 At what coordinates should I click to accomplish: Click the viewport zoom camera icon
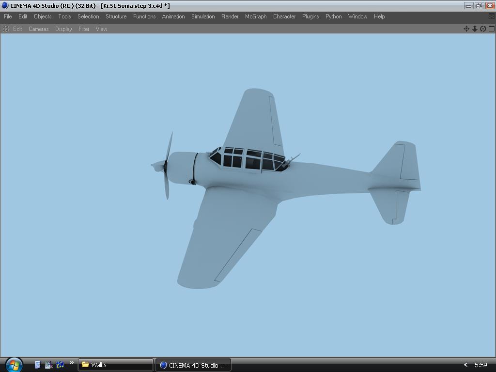click(475, 29)
